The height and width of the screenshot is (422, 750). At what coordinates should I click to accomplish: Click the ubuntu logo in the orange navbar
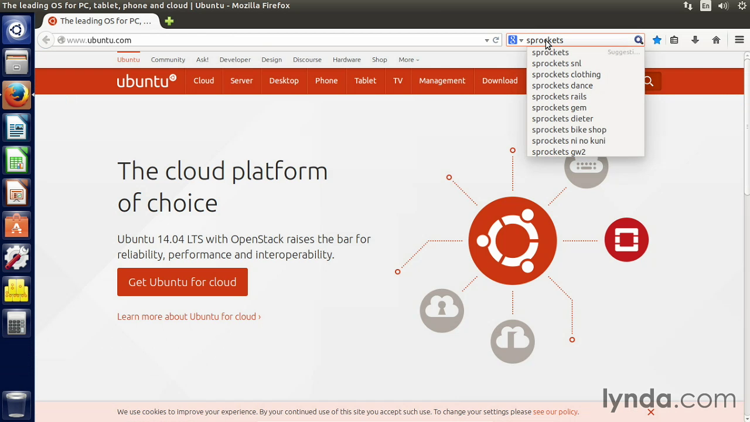(x=146, y=81)
